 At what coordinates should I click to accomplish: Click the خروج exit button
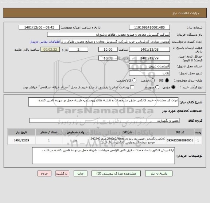[44, 173]
